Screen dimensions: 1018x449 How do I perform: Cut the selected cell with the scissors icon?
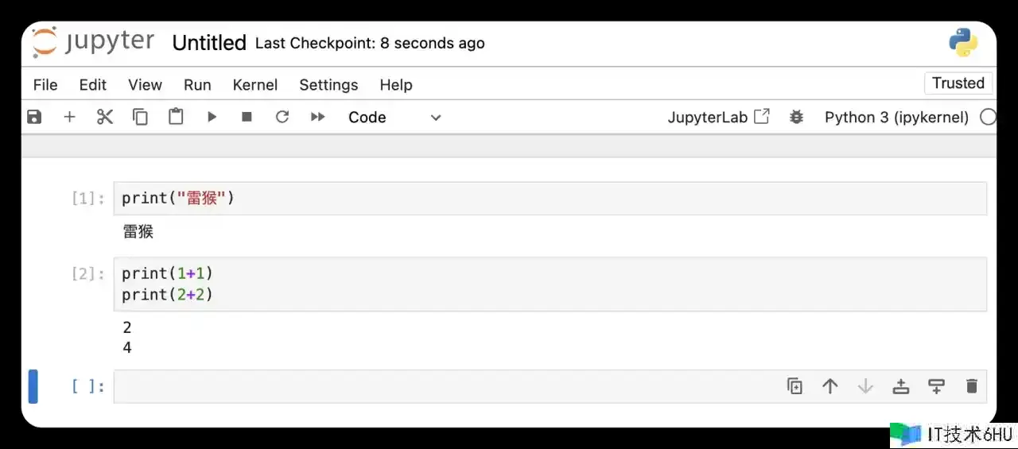[x=105, y=117]
